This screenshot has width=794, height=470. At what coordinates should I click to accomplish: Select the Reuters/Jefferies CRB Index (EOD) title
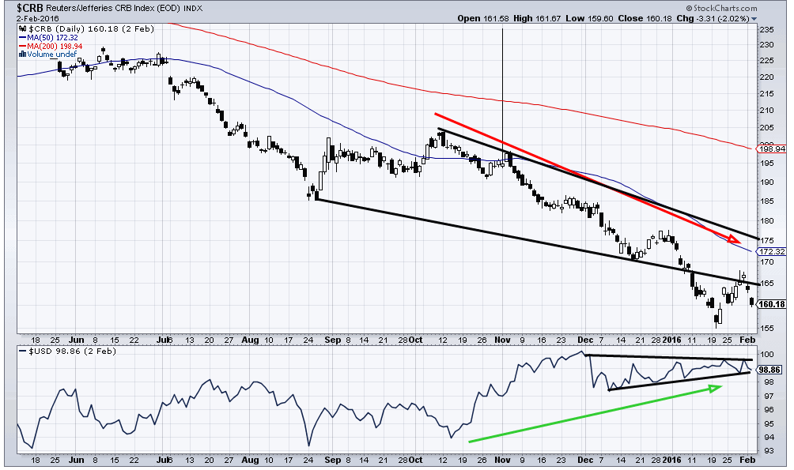[113, 9]
